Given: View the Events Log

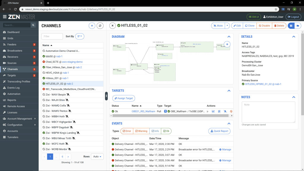Looking at the screenshot, I should 19,88.
